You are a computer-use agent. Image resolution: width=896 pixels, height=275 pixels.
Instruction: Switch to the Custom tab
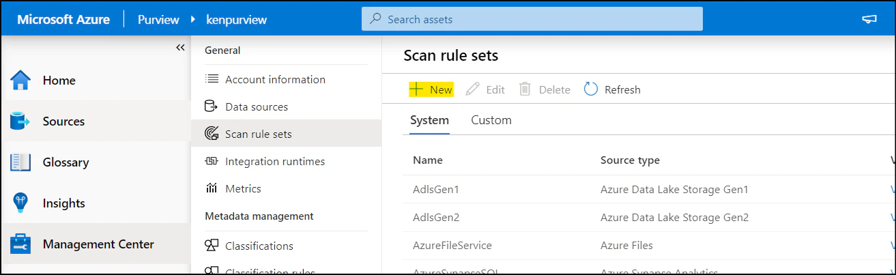491,120
